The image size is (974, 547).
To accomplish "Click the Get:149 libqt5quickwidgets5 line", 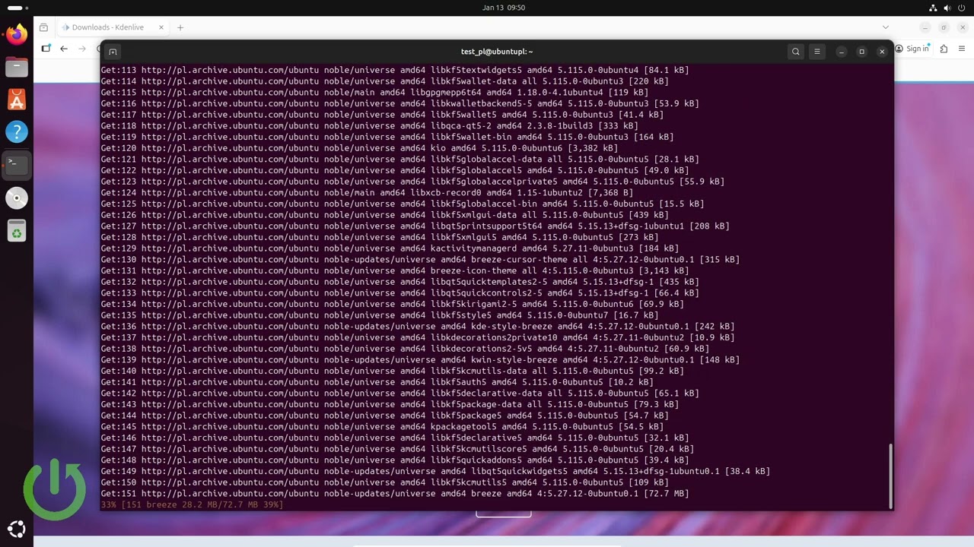I will 435,471.
